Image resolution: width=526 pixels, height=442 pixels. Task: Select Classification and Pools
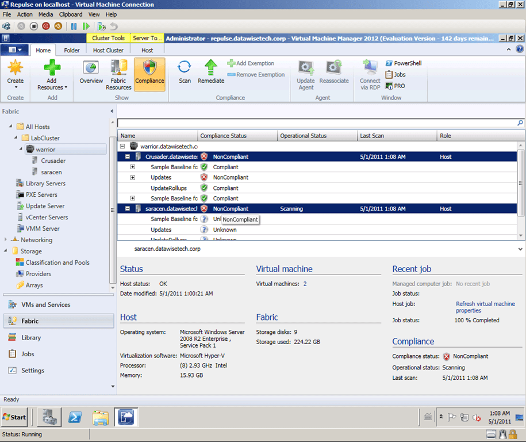(57, 262)
